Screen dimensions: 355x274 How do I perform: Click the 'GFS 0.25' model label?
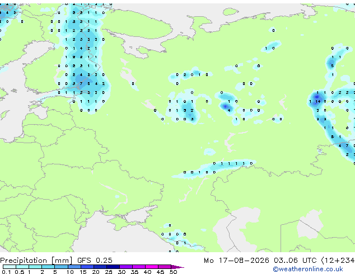point(95,260)
